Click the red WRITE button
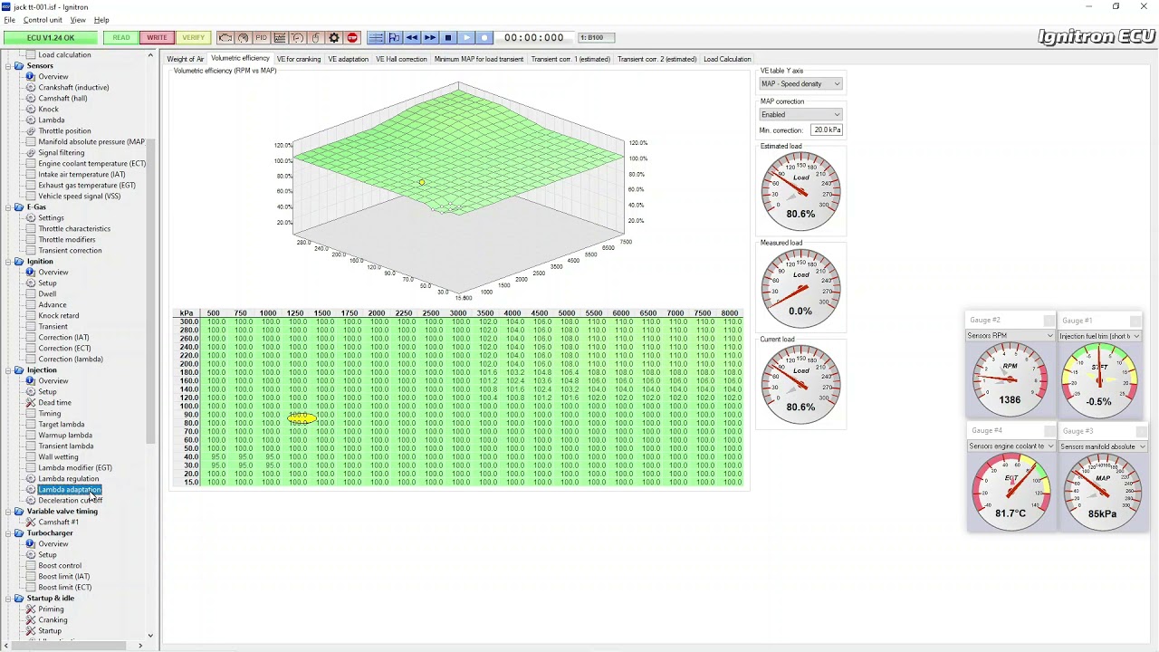Viewport: 1159px width, 652px height. tap(157, 37)
